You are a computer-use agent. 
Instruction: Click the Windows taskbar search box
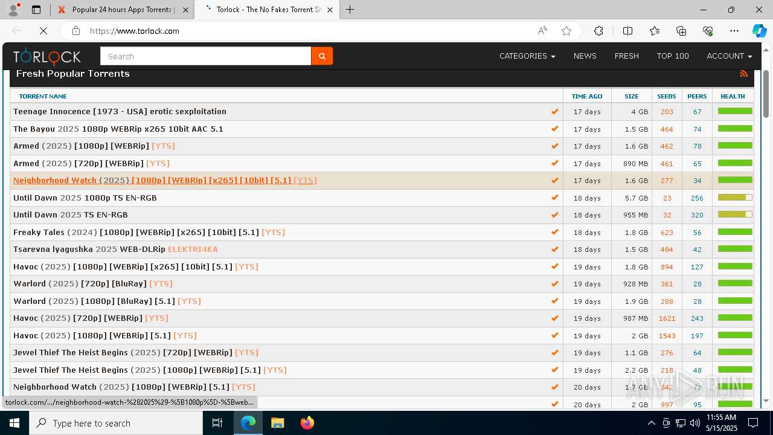[116, 423]
